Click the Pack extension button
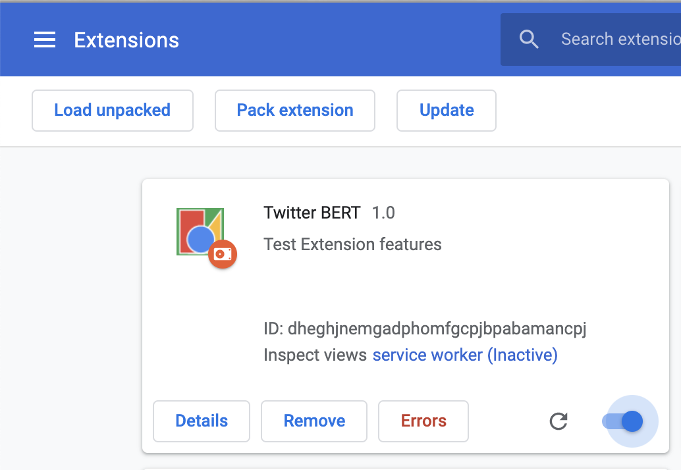Image resolution: width=681 pixels, height=470 pixels. coord(295,110)
